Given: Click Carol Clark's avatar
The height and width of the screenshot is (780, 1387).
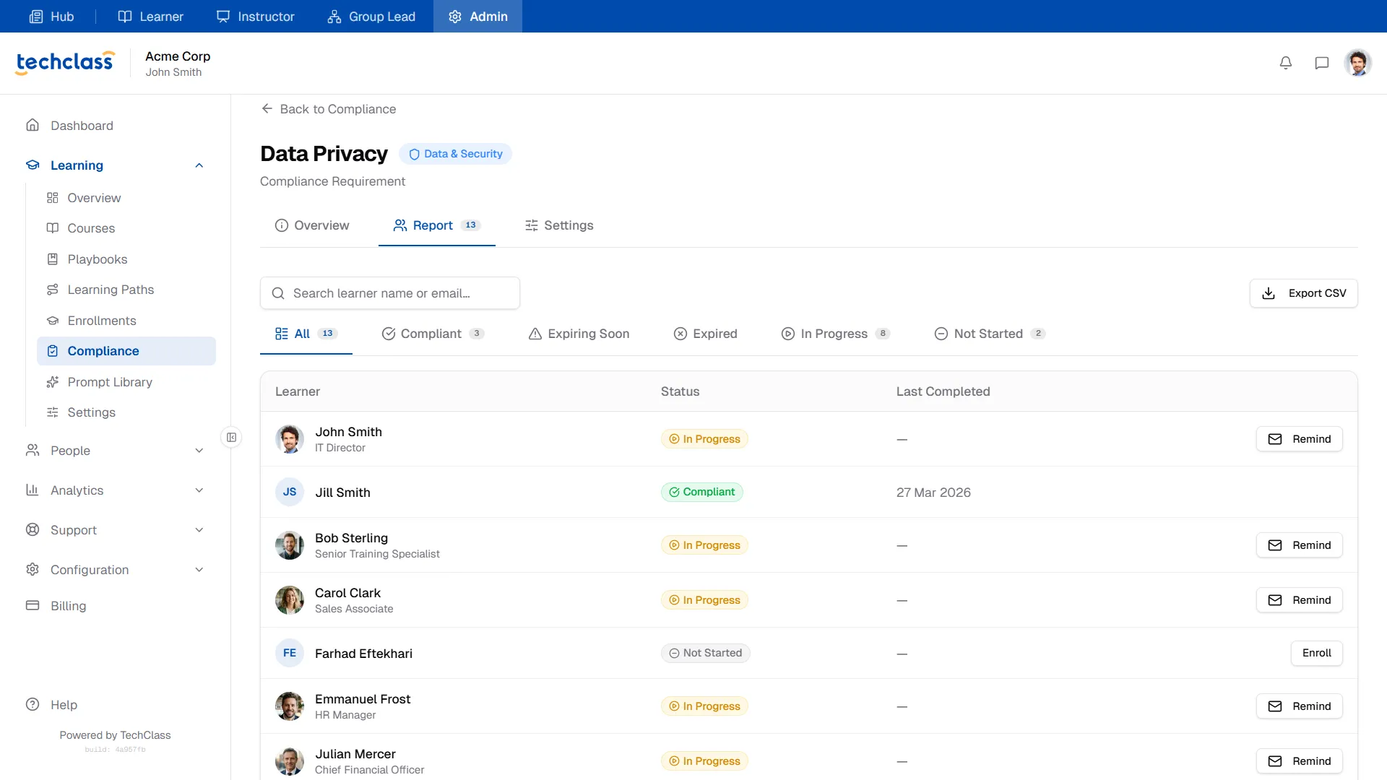Looking at the screenshot, I should (x=290, y=600).
